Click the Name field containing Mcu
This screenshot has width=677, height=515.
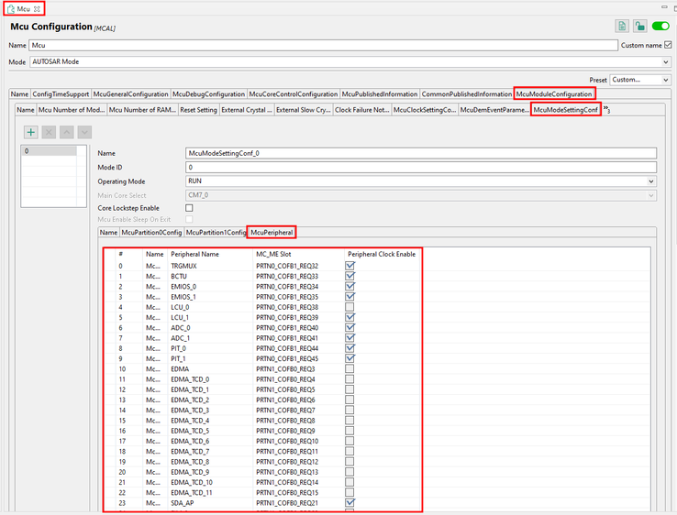coord(324,45)
